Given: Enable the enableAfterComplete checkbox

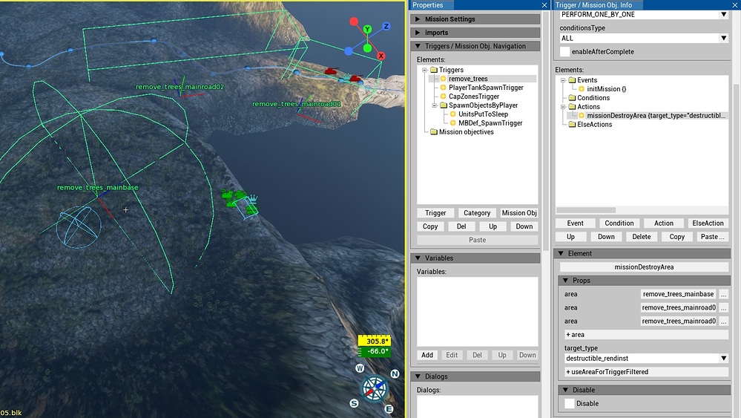Looking at the screenshot, I should pos(565,52).
